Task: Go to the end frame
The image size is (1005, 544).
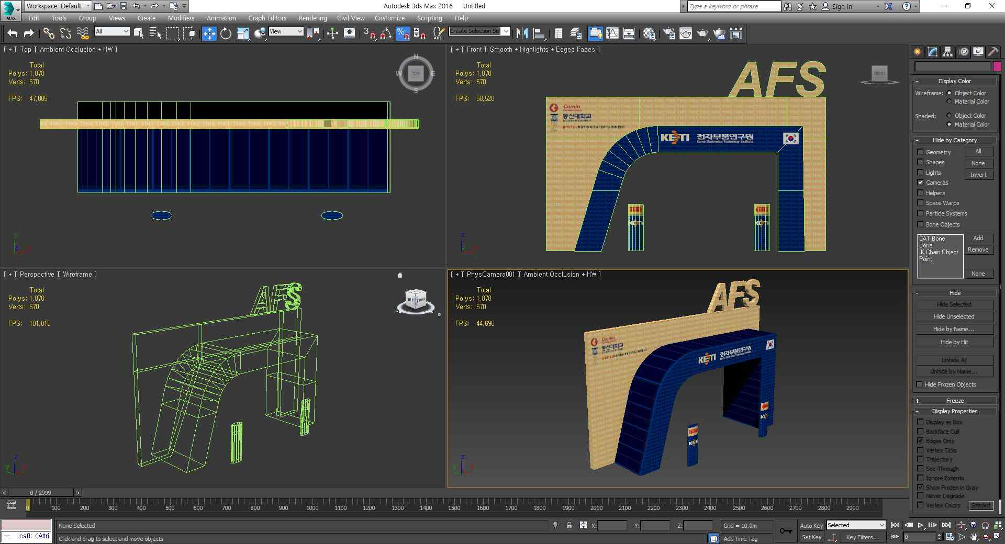Action: [946, 525]
